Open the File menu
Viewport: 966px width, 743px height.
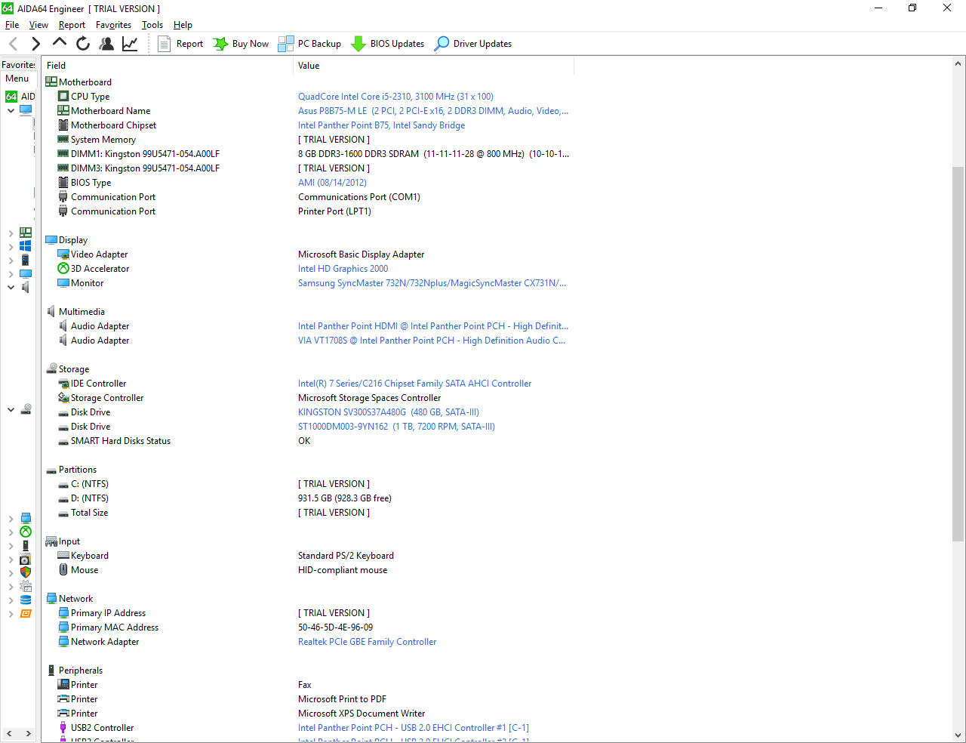[12, 25]
